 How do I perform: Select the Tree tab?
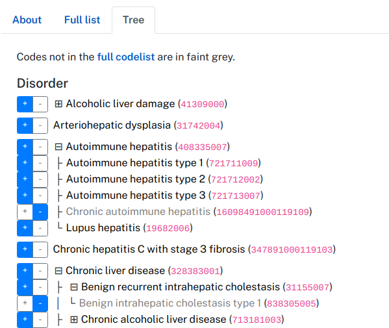[x=134, y=20]
